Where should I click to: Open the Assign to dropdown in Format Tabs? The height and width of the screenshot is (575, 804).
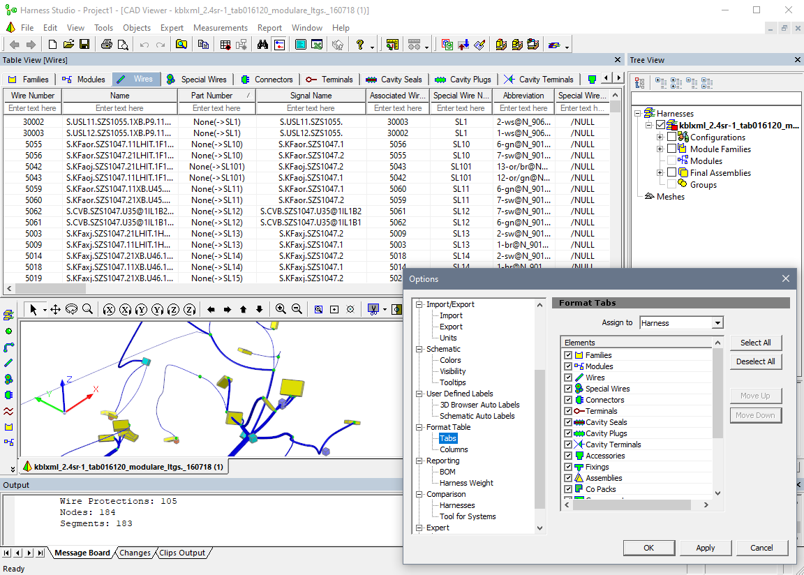(x=719, y=322)
